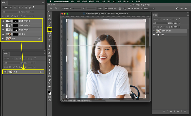Select the Lasso tool

click(x=49, y=23)
